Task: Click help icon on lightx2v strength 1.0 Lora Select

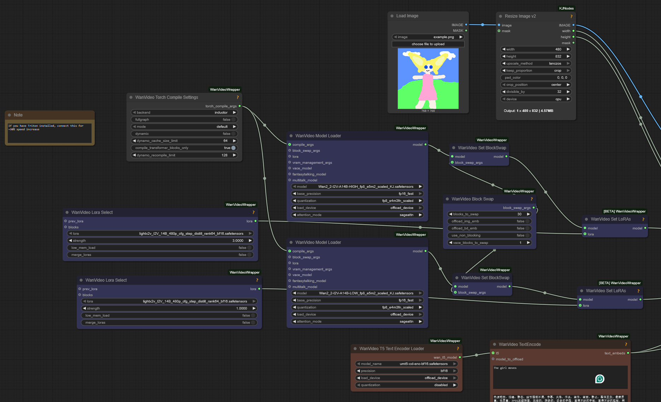Action: [257, 280]
